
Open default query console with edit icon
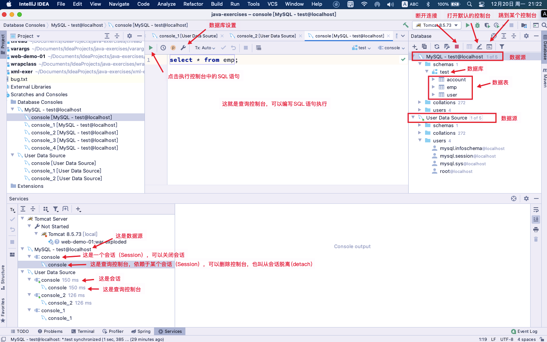[479, 47]
